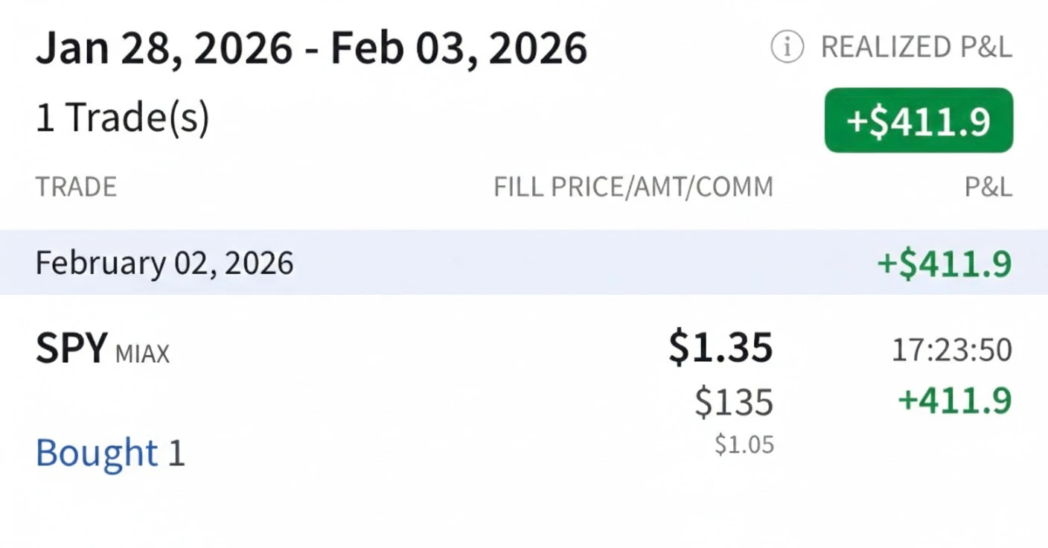Click the FILL PRICE/AMT/COMM column header
The width and height of the screenshot is (1048, 548).
tap(633, 187)
